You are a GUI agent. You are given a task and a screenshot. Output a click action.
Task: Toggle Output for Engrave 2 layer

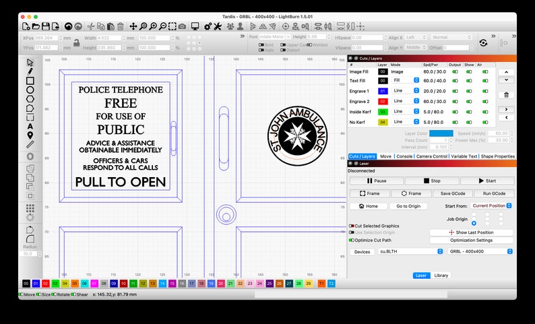click(455, 101)
